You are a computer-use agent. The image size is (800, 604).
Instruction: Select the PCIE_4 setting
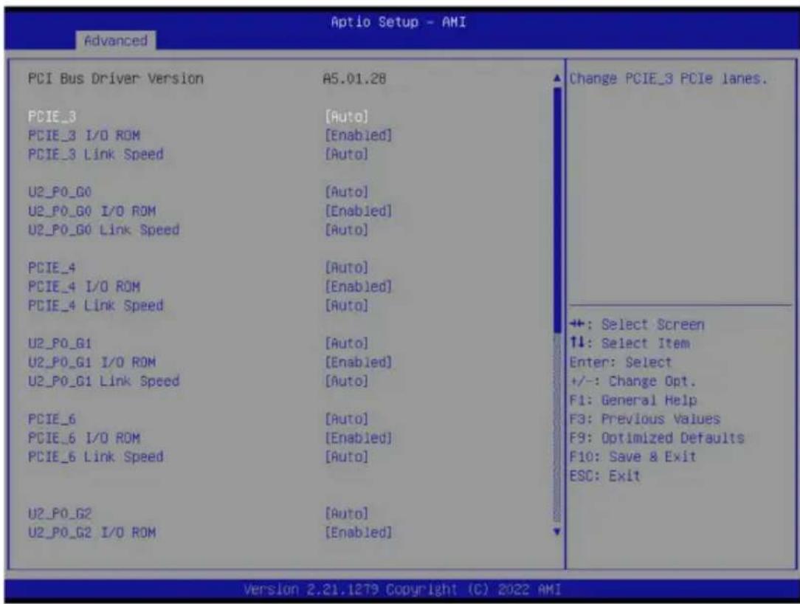(x=52, y=268)
